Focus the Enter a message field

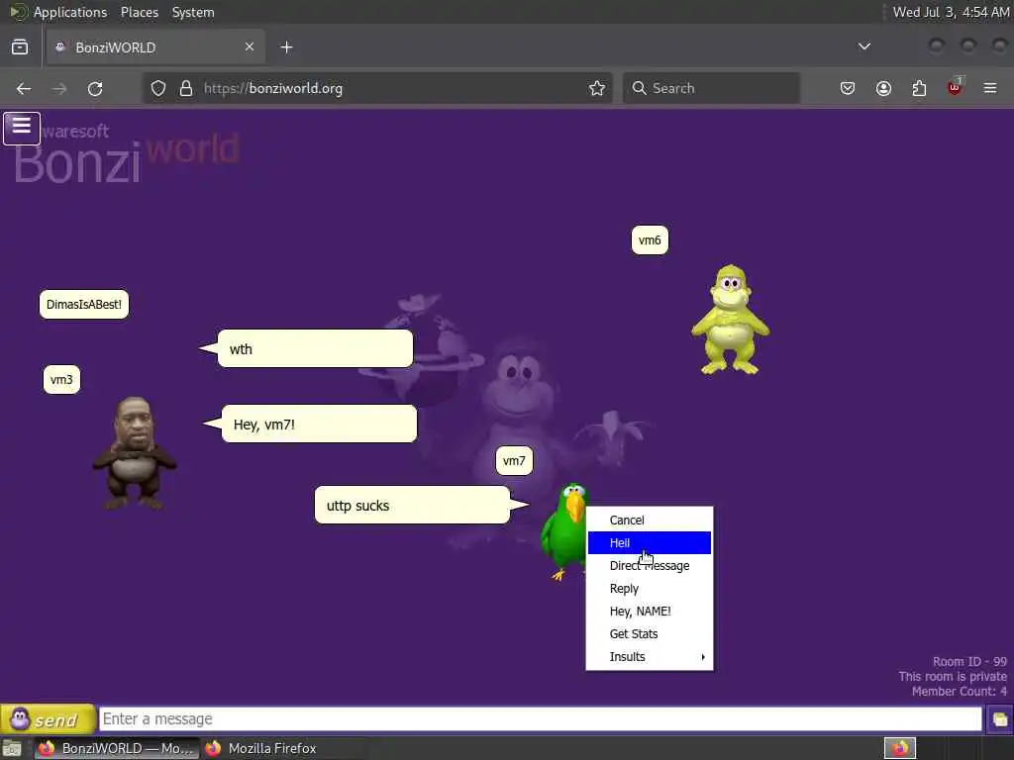pyautogui.click(x=540, y=719)
